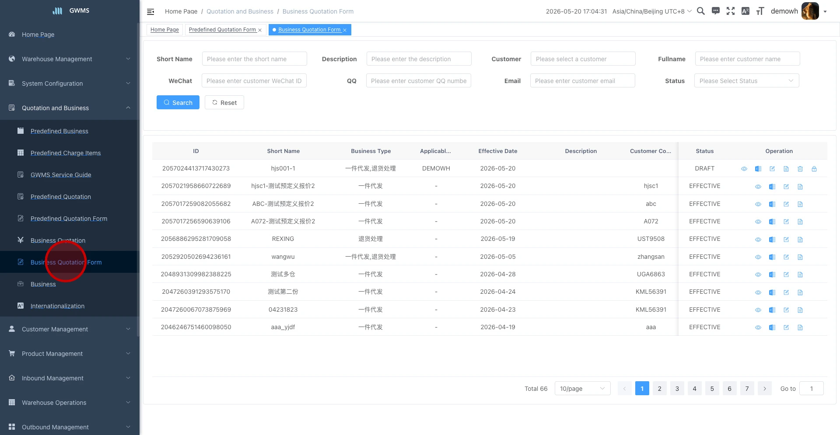Image resolution: width=840 pixels, height=435 pixels.
Task: Export the REXING quotation to Excel
Action: point(772,240)
